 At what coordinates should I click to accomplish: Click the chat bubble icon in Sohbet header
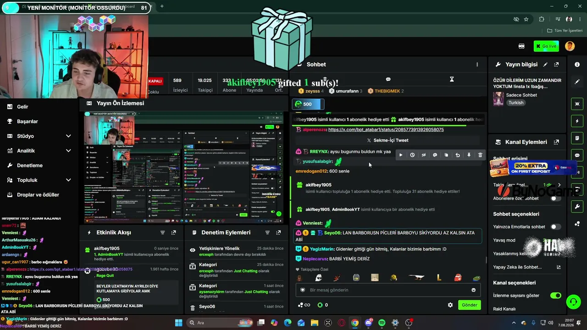pos(388,79)
